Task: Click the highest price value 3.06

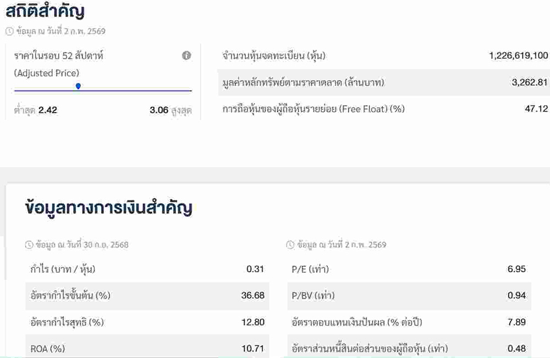Action: (159, 110)
